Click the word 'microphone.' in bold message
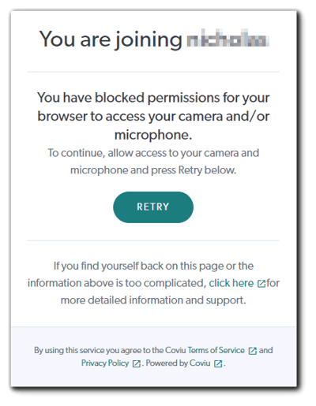This screenshot has width=316, height=406. coord(153,135)
